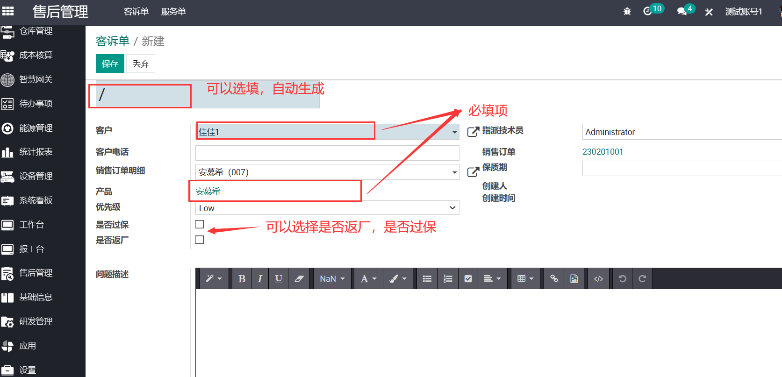Open the 客诉单 top menu

[x=136, y=12]
